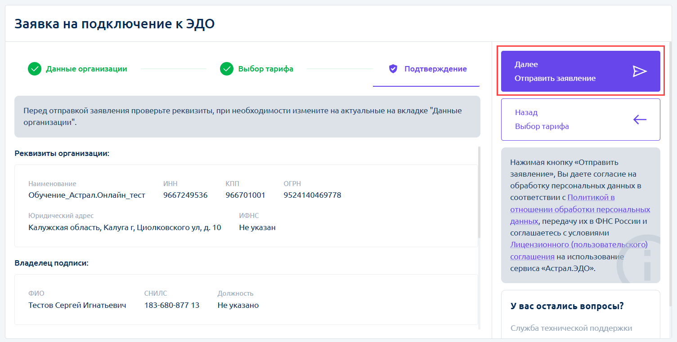Screen dimensions: 677x342
Task: Open the Выбор тарифа step
Action: pos(256,69)
